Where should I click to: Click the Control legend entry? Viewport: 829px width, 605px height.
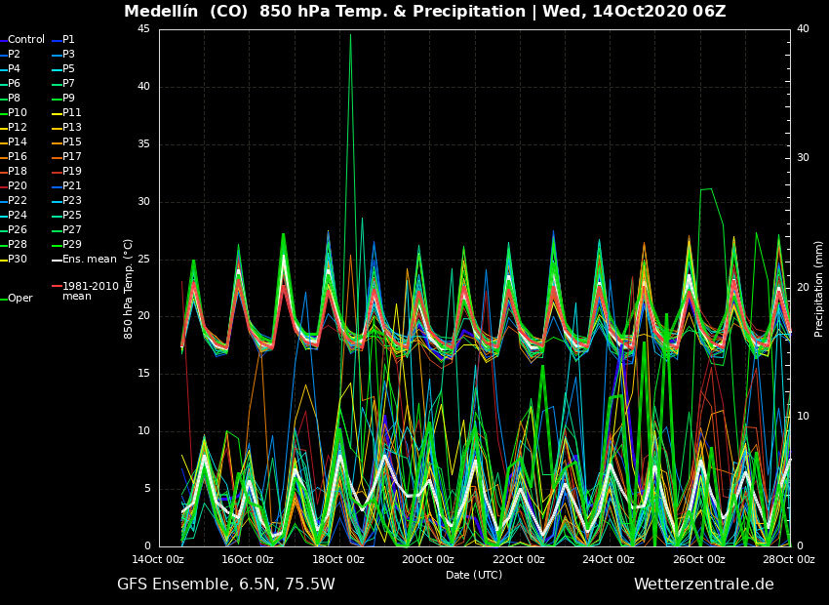coord(26,40)
